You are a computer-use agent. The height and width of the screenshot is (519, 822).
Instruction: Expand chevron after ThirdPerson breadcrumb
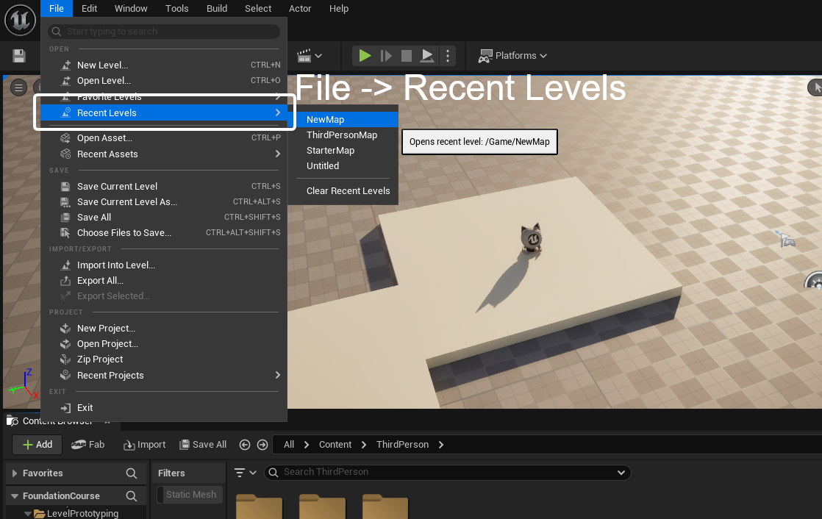[x=441, y=445]
